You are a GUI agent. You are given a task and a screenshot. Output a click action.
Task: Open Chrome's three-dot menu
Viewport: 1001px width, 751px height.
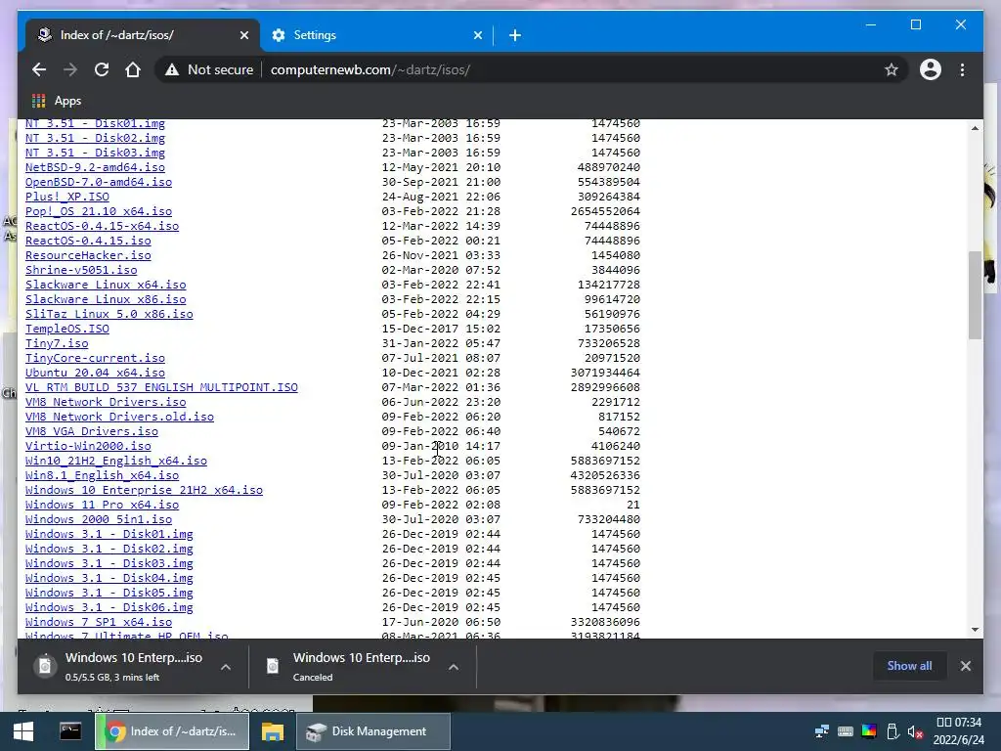962,69
